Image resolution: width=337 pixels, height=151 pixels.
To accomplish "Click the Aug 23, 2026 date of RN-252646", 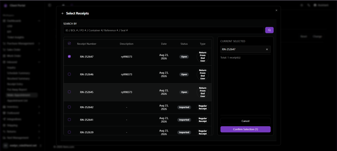I will (x=164, y=74).
